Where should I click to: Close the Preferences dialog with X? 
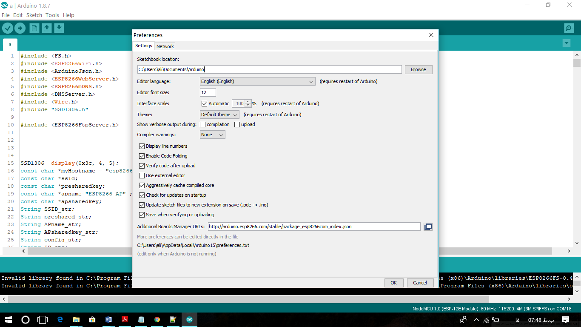click(431, 35)
